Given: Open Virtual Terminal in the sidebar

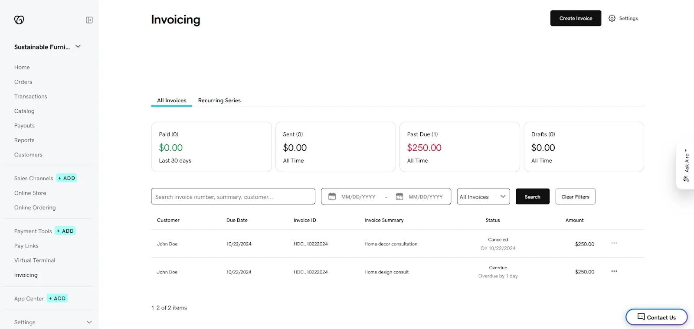Looking at the screenshot, I should pos(35,261).
